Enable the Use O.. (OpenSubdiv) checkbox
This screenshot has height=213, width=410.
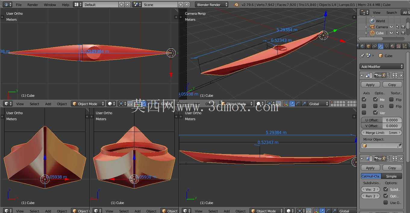[x=386, y=202]
